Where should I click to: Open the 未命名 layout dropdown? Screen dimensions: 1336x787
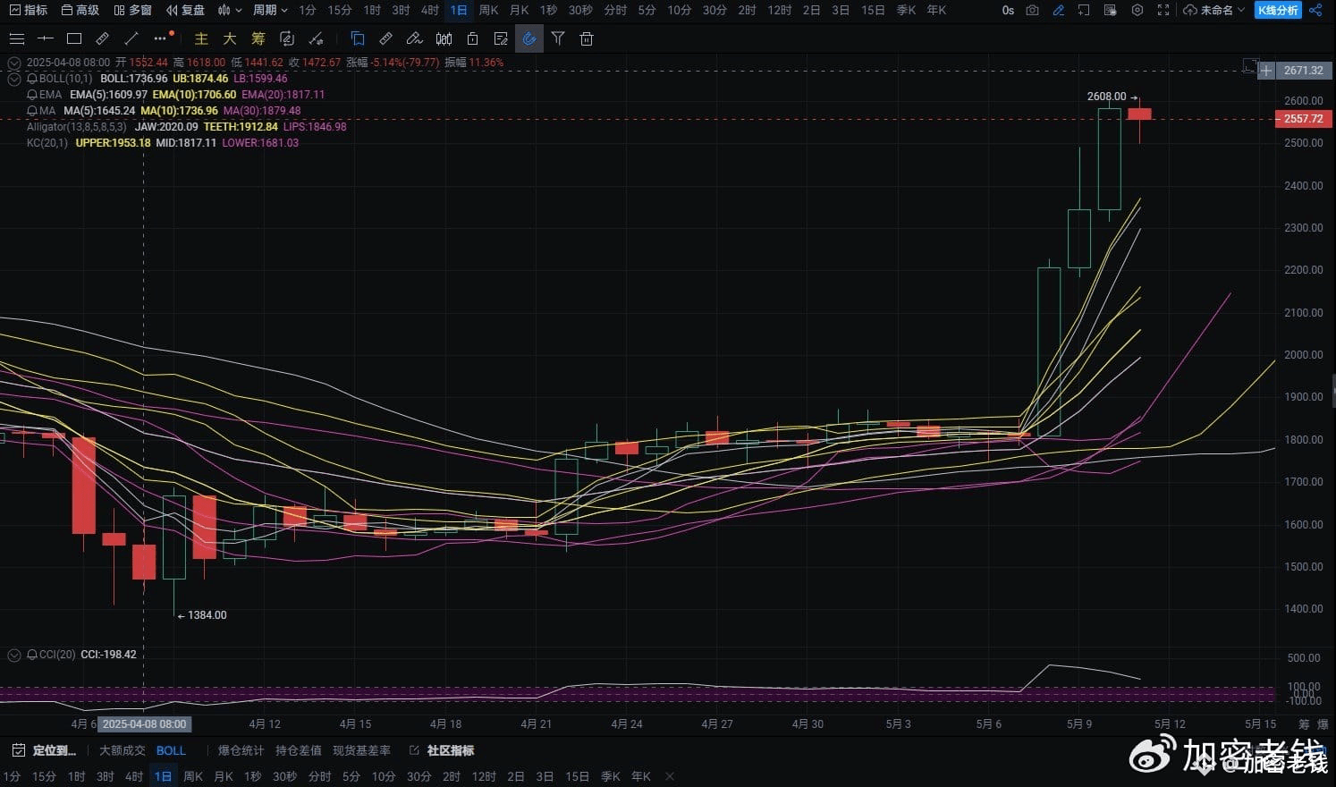point(1216,11)
